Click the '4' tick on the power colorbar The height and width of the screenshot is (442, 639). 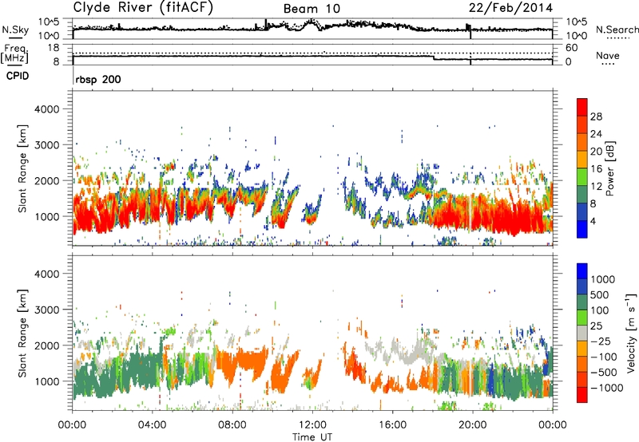(593, 221)
